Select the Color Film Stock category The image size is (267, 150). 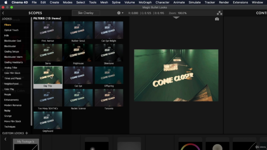pyautogui.click(x=12, y=73)
